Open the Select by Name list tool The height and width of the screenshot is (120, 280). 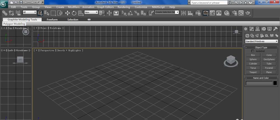[46, 13]
